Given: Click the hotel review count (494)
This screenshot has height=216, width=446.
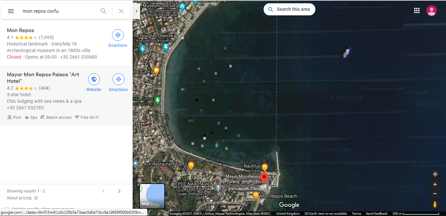Looking at the screenshot, I should pyautogui.click(x=45, y=88).
